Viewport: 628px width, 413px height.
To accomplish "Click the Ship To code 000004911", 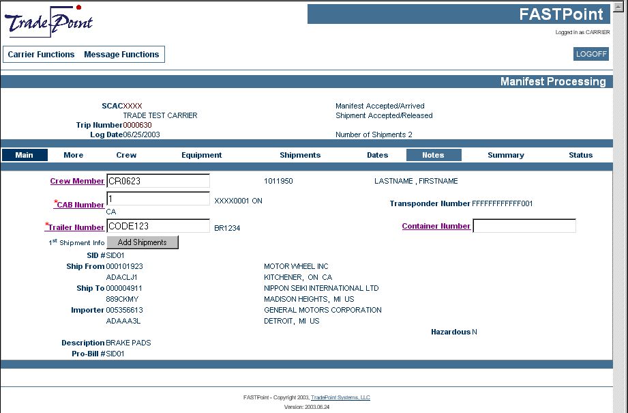I will click(124, 288).
